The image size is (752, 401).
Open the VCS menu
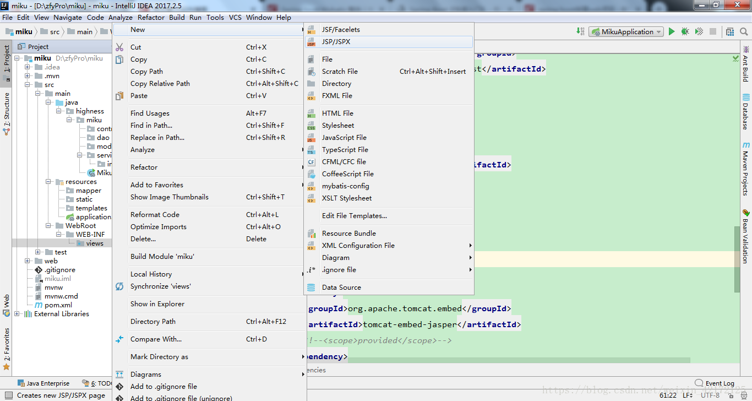point(235,17)
